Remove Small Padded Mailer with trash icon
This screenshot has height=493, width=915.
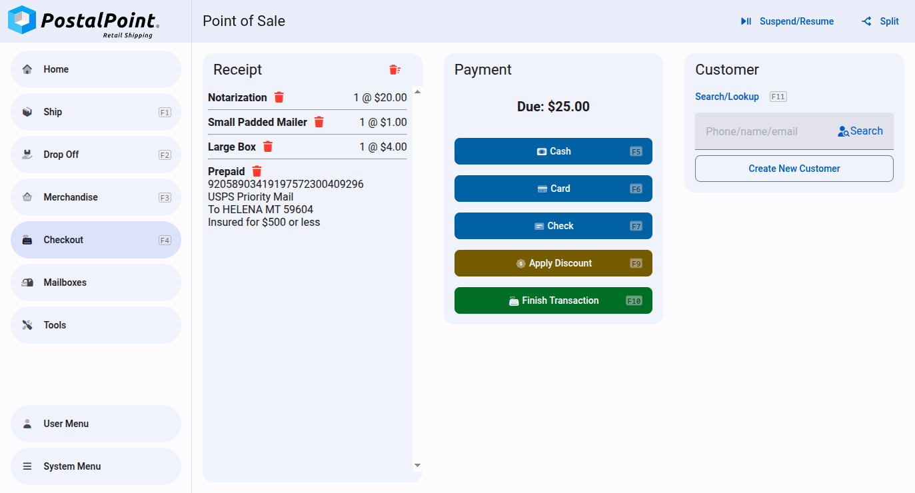[319, 122]
